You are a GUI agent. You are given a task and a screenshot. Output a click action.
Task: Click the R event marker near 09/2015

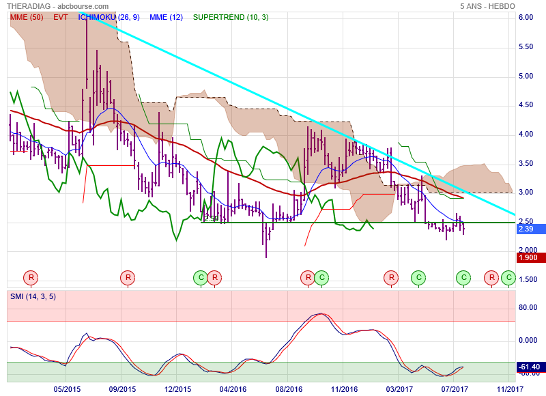click(128, 277)
